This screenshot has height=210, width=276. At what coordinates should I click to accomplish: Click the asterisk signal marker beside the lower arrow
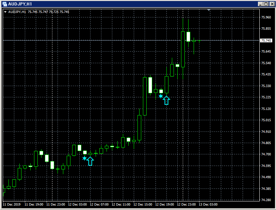point(84,158)
